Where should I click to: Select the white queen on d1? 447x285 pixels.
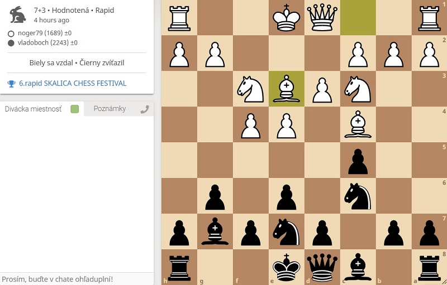[x=322, y=17]
